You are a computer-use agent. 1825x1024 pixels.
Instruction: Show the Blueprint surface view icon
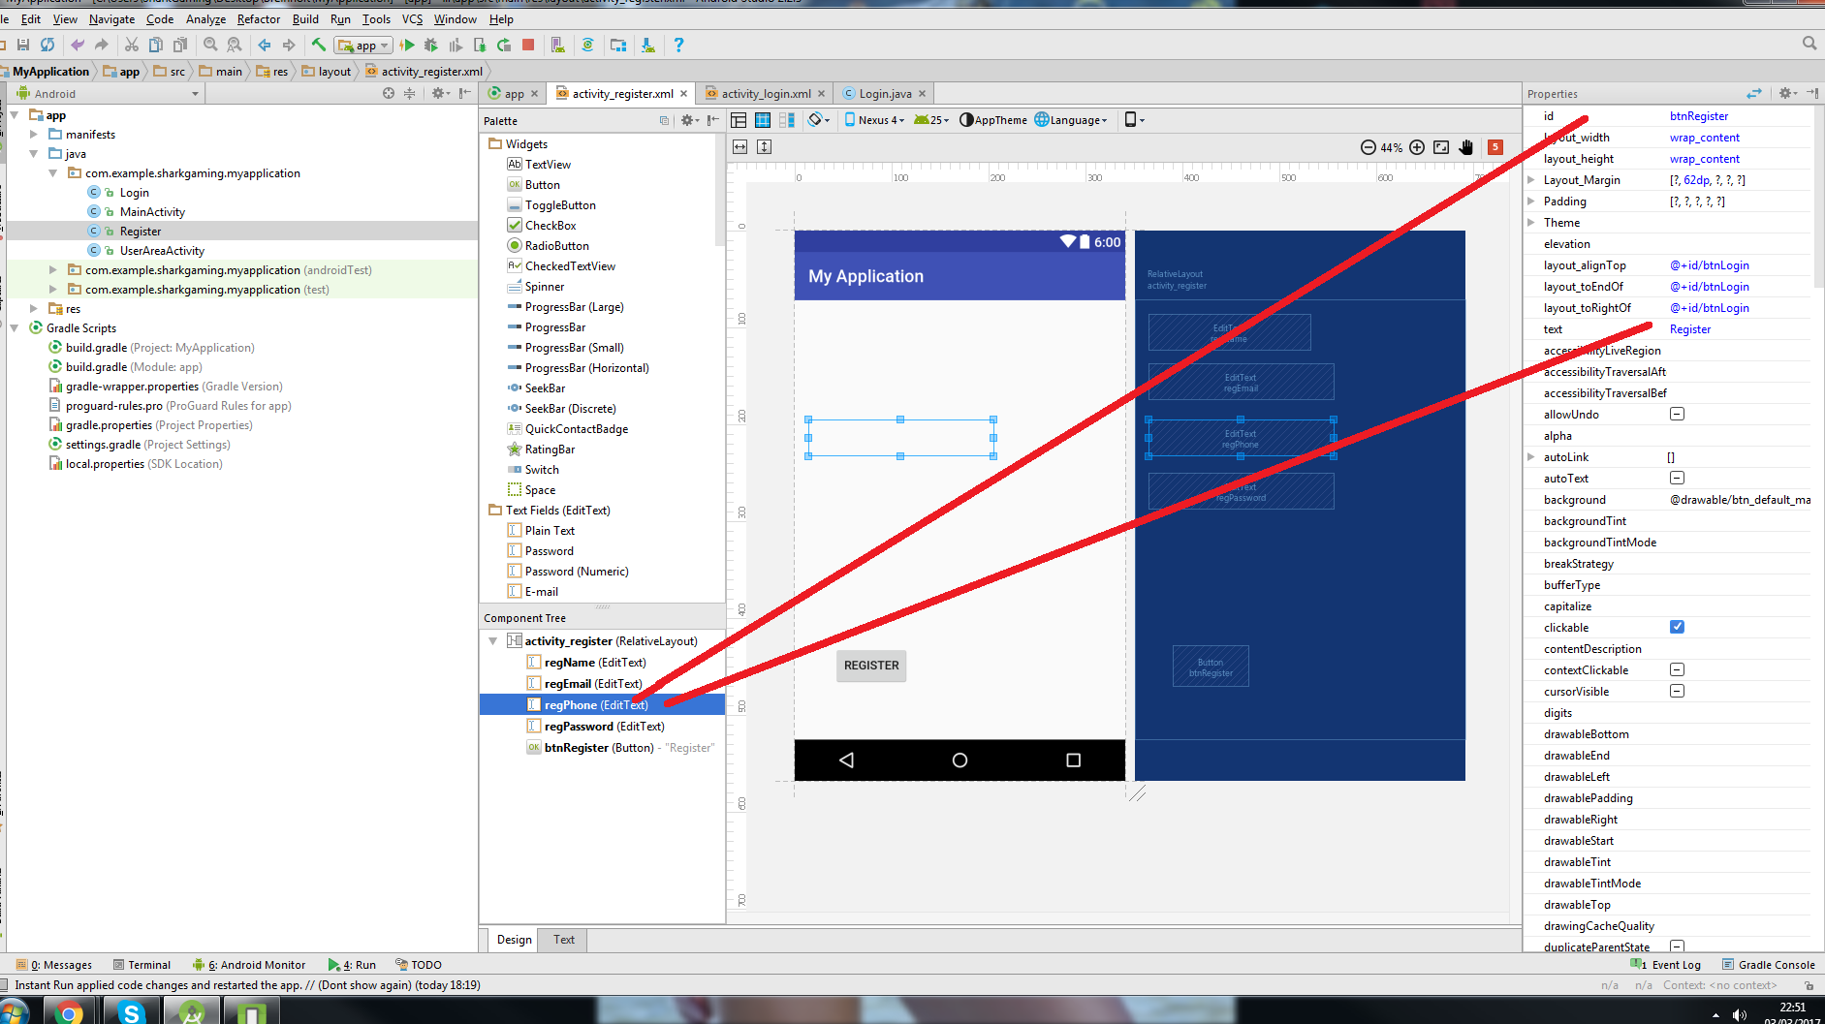point(763,120)
